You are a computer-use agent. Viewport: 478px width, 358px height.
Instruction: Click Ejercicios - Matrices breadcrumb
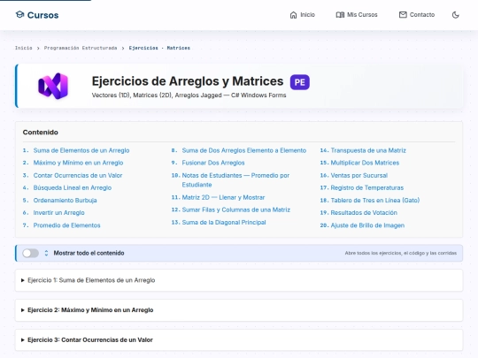[x=159, y=48]
